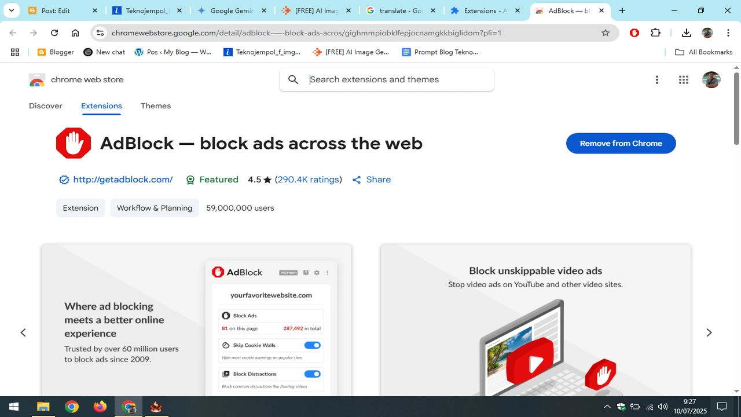Switch to the Extensions browser tab
This screenshot has height=417, width=741.
click(x=485, y=10)
